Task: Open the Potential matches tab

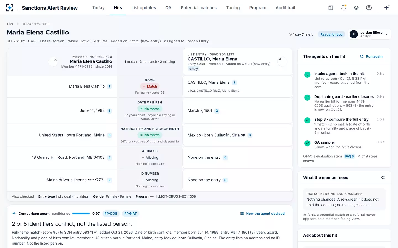Action: click(199, 8)
